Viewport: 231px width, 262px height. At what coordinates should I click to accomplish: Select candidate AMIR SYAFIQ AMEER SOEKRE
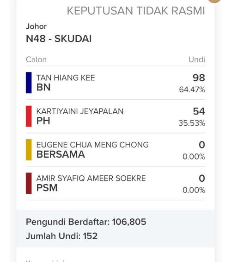91,178
